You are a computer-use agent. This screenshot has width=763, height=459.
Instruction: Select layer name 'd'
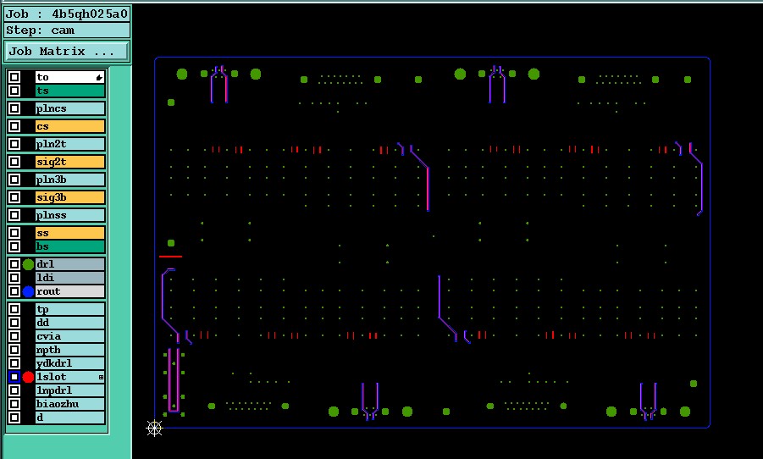(x=69, y=418)
